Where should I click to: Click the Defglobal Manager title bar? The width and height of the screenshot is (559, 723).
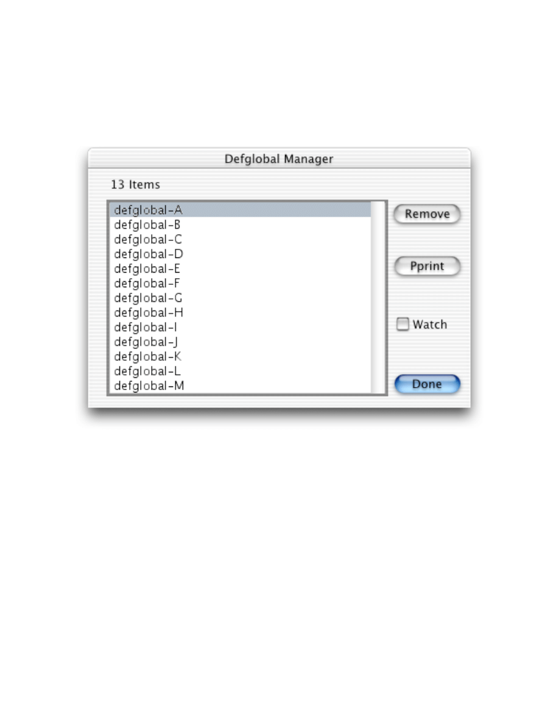click(x=279, y=159)
